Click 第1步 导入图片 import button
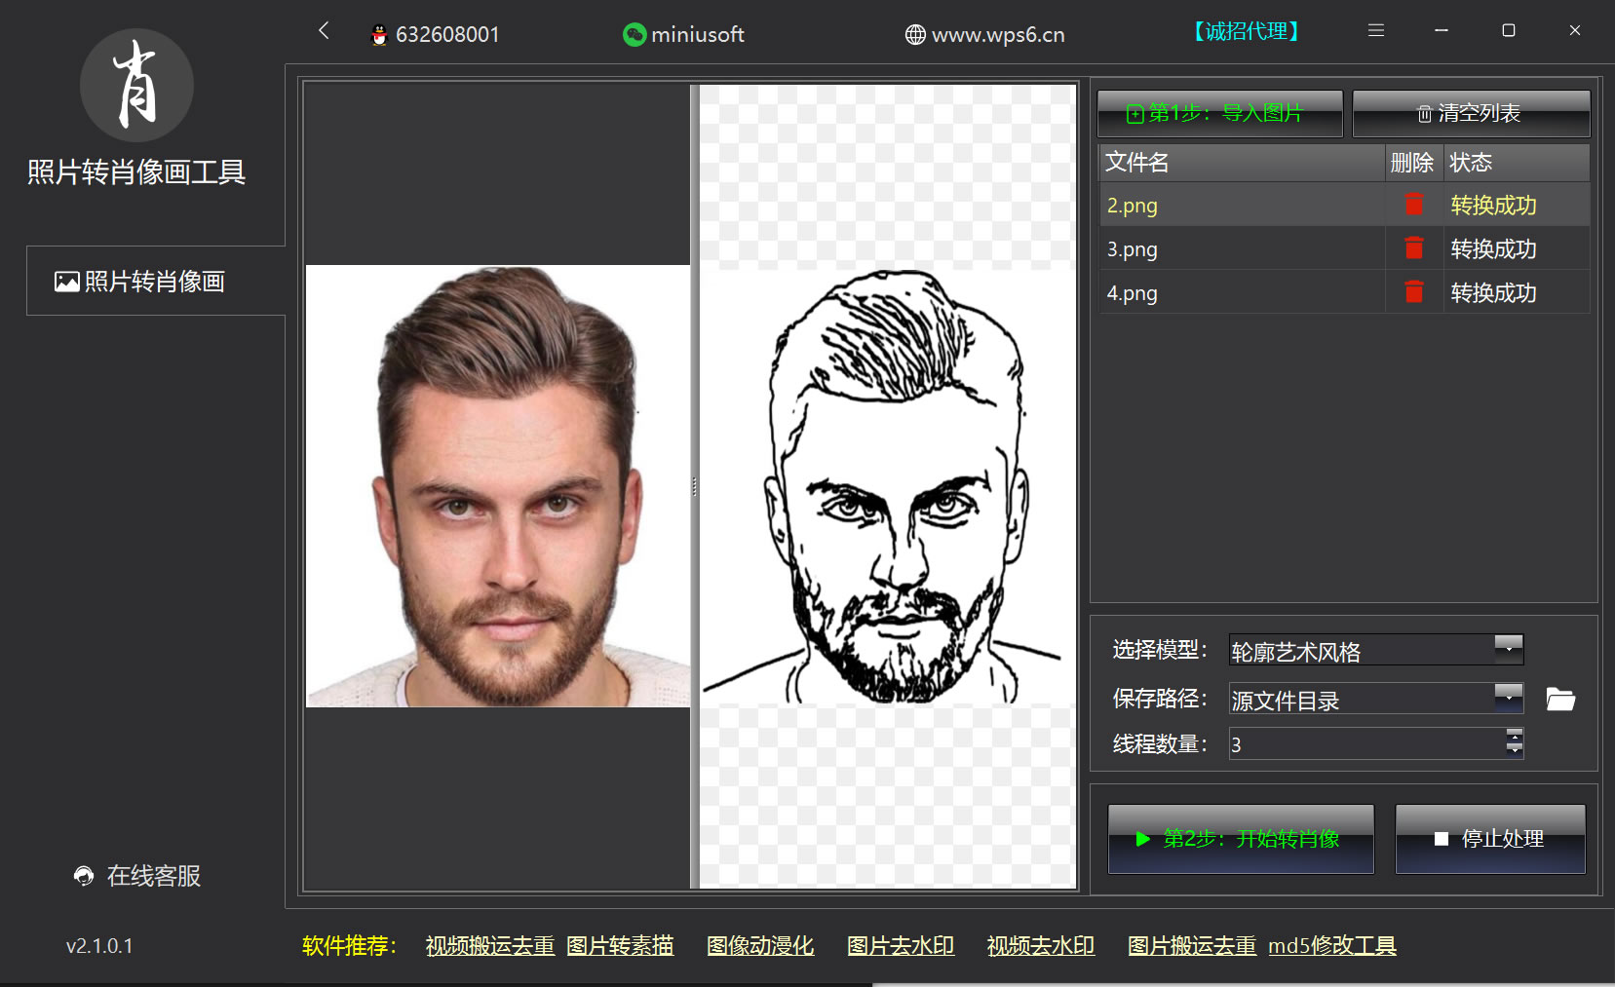The image size is (1615, 987). [1219, 114]
